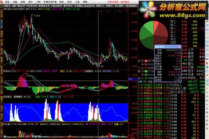Expand the 切换 dropdown in toolbar

coord(7,6)
